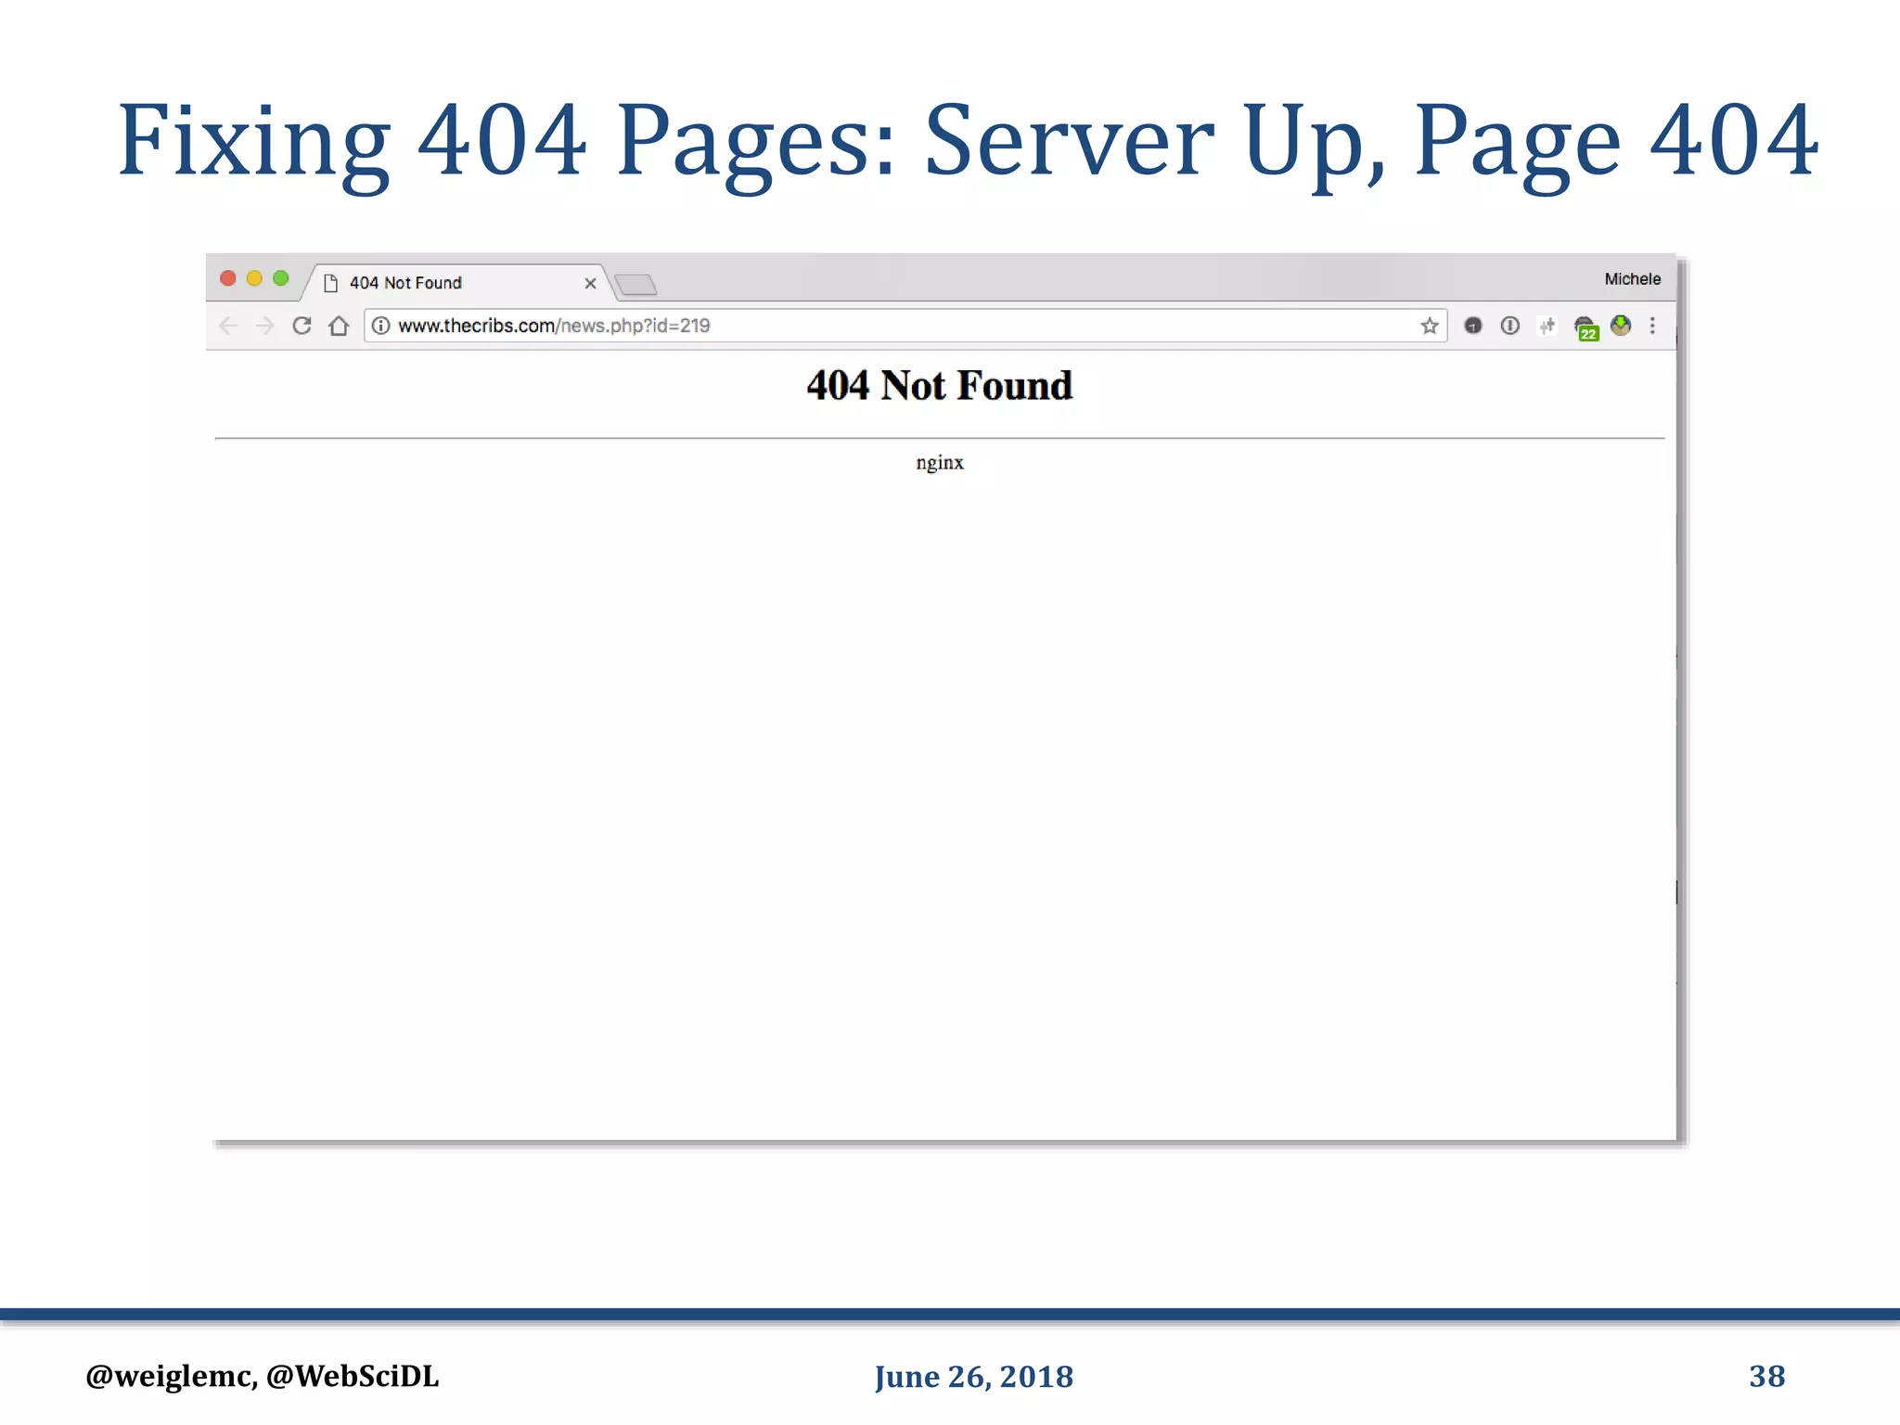
Task: Click the browser forward arrow
Action: click(264, 326)
